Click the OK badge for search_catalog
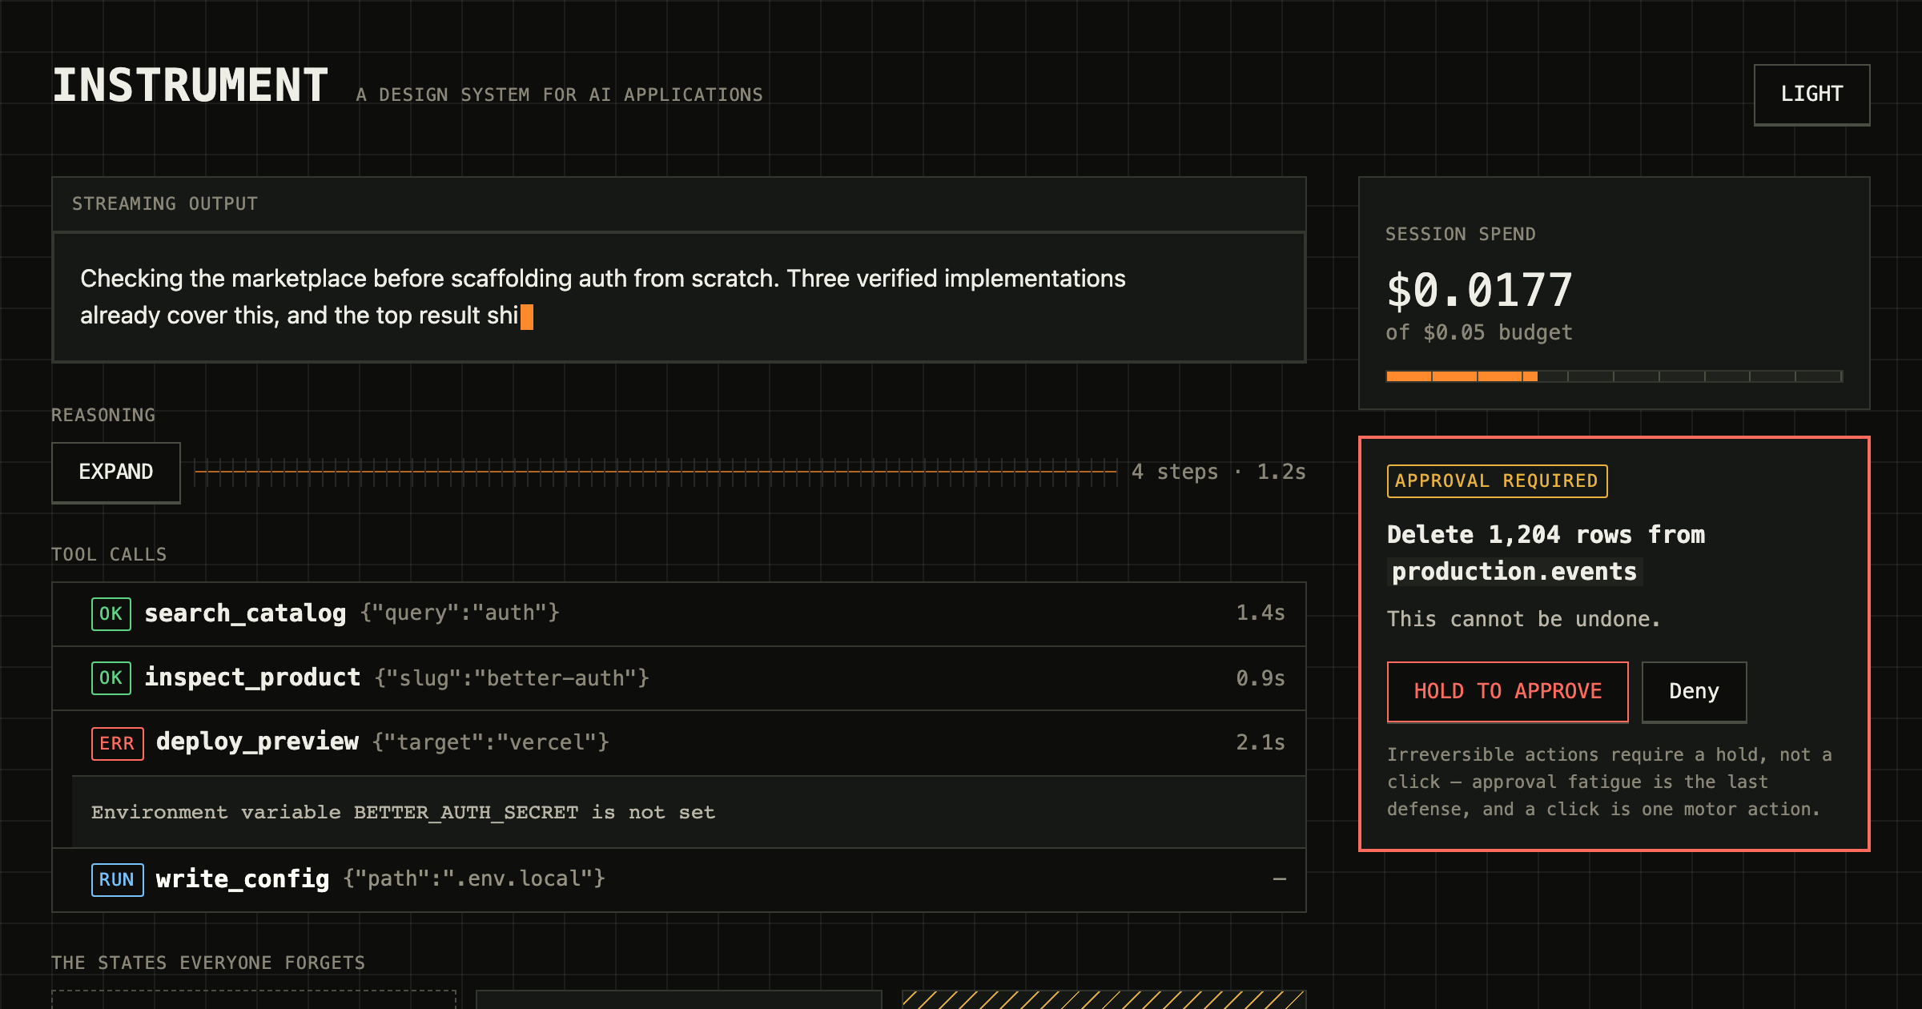Viewport: 1922px width, 1009px height. [111, 614]
